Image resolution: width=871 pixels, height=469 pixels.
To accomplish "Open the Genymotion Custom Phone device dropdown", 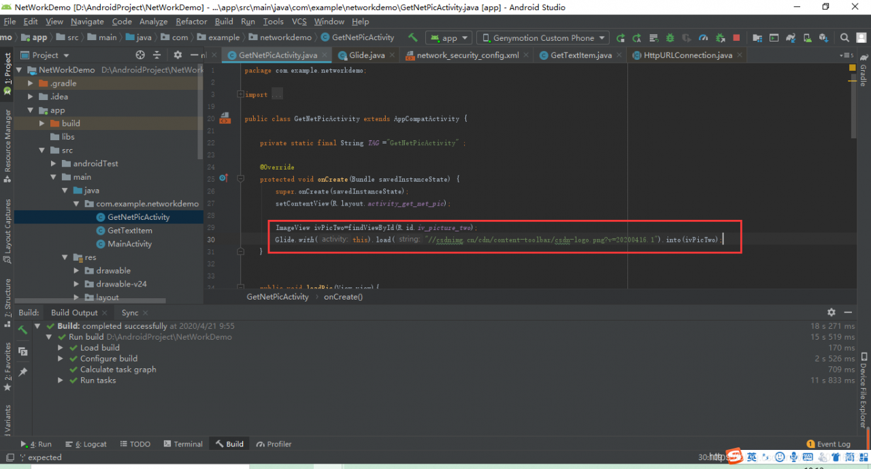I will pyautogui.click(x=542, y=37).
